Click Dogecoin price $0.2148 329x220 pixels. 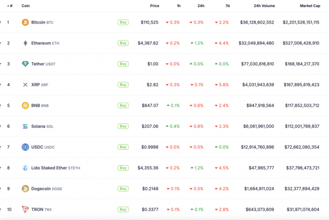[x=150, y=189]
